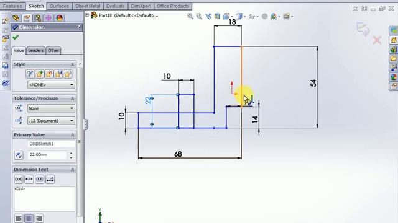Open File Explorer folder icon in task pane
Viewport: 398px width, 223px height.
(x=394, y=59)
